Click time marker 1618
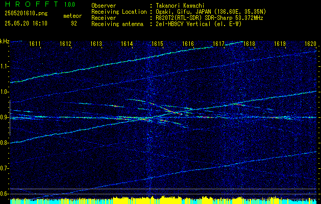 [250, 44]
